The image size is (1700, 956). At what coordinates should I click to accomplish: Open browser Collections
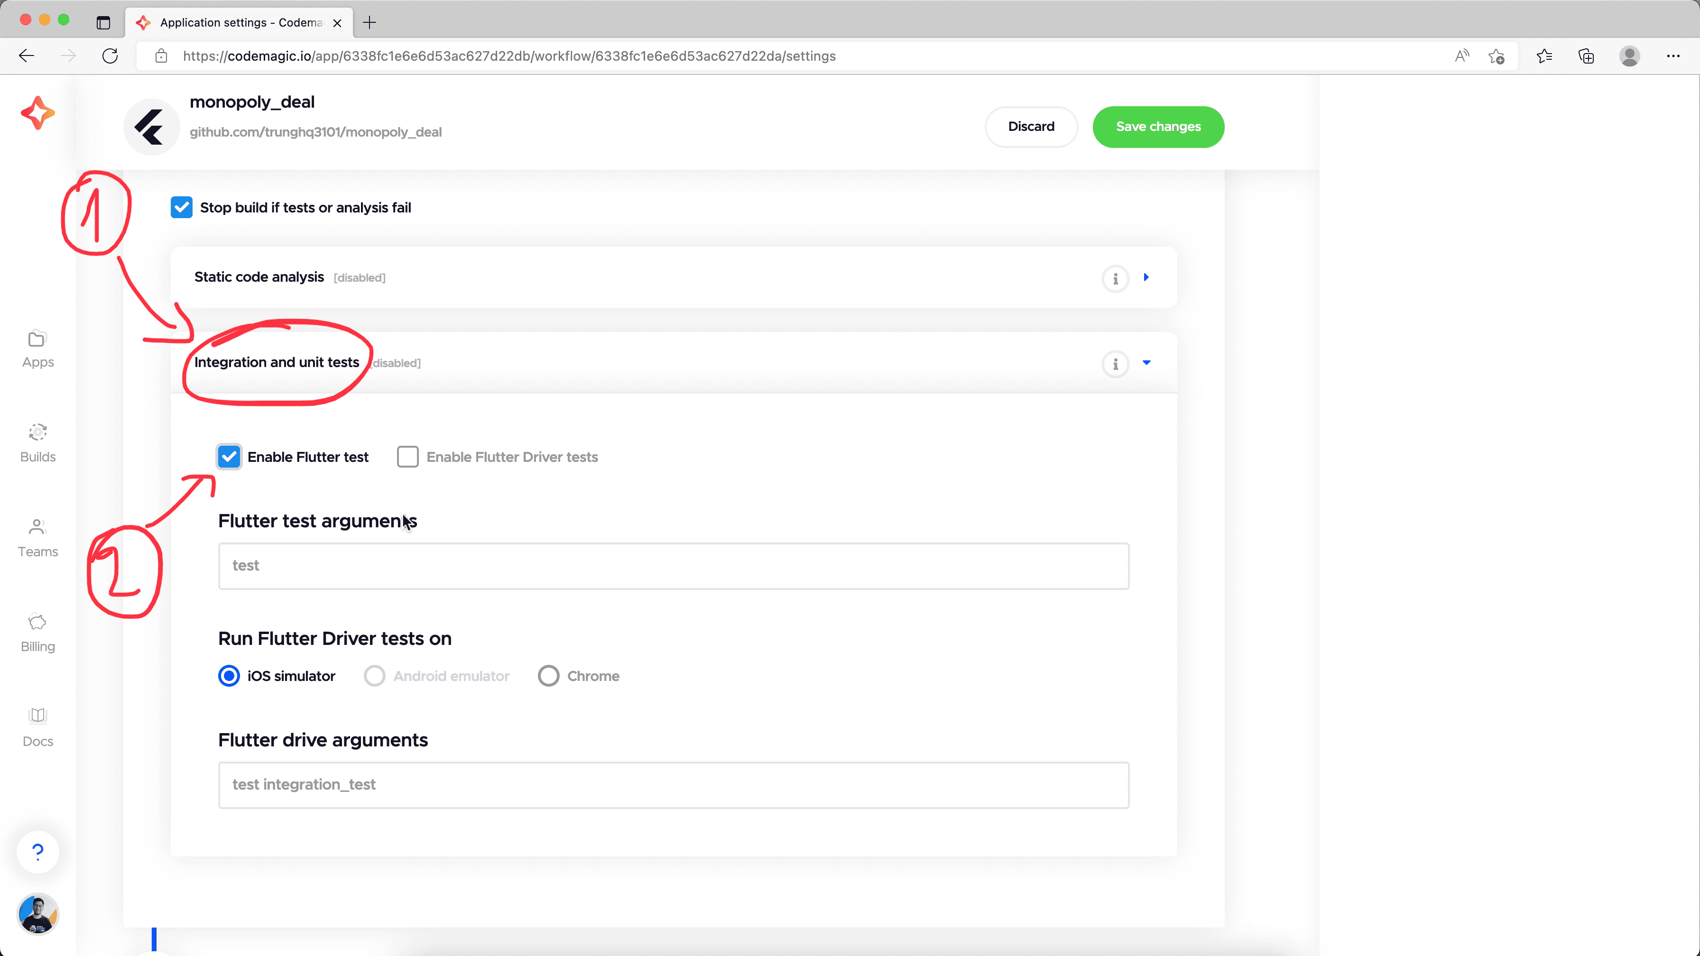pos(1586,56)
